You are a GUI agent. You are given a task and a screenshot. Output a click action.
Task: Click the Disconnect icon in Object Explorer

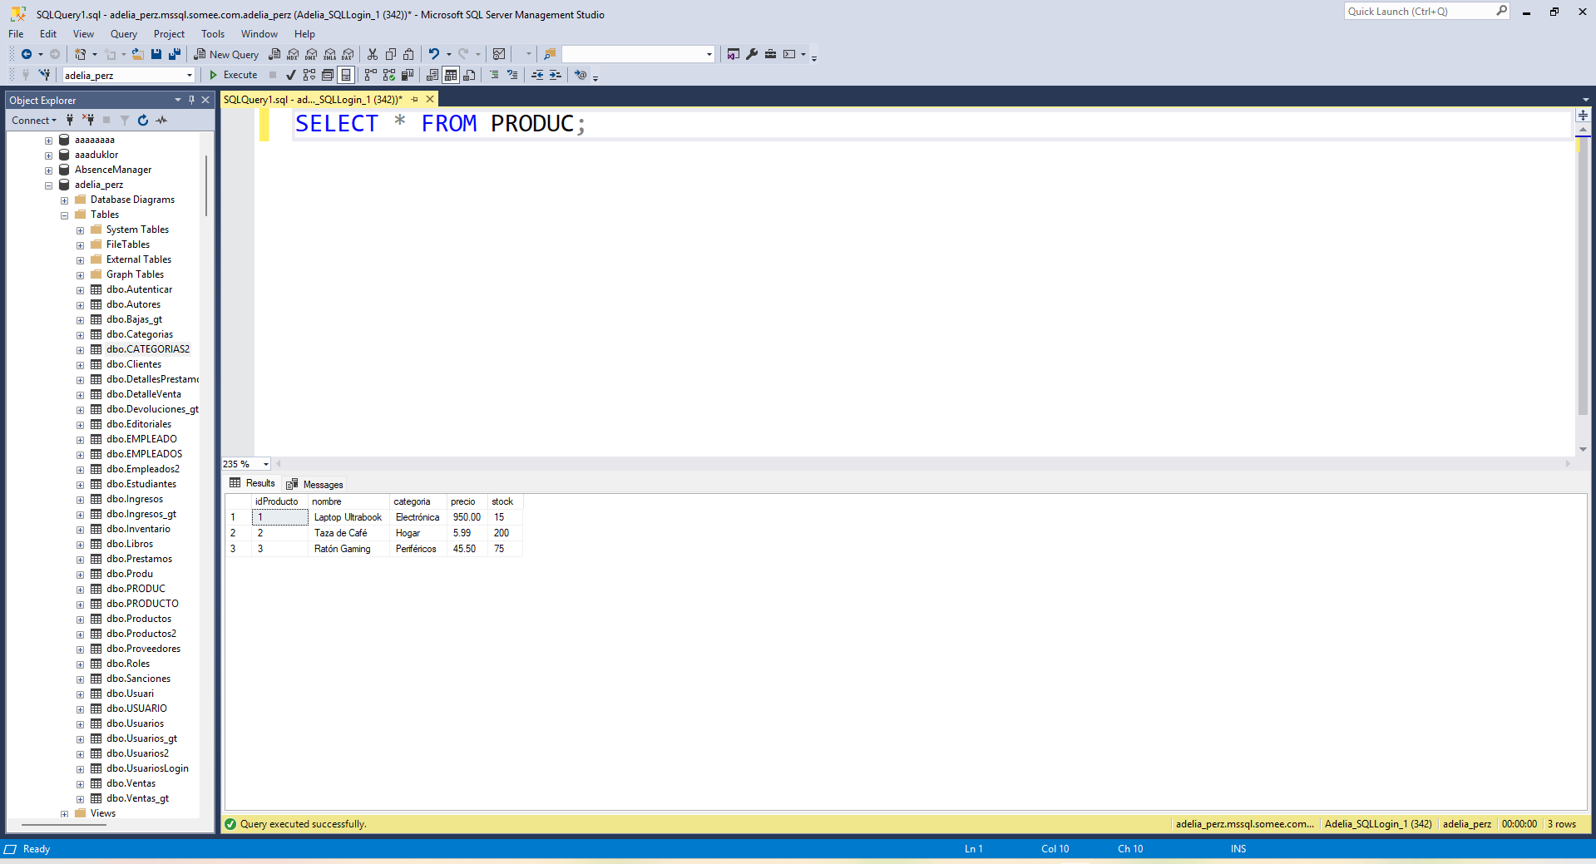[x=88, y=121]
